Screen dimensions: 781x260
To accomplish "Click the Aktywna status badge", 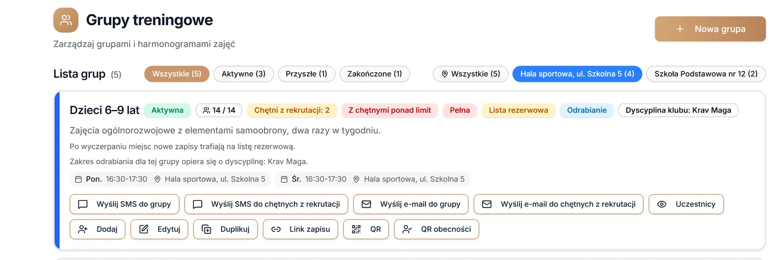I will 167,110.
